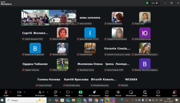180x103 pixels.
Task: Open the View layout menu
Action: pos(154,3)
